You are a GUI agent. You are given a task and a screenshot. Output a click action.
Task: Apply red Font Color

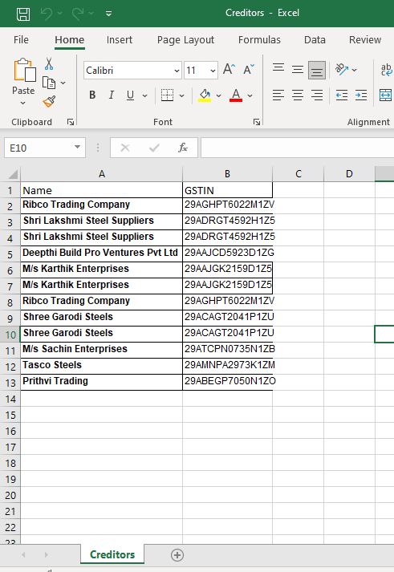(236, 95)
